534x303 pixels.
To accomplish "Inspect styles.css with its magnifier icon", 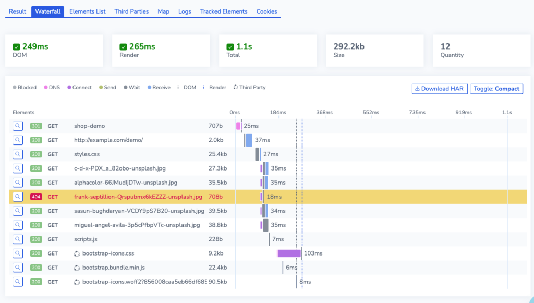I will (18, 154).
